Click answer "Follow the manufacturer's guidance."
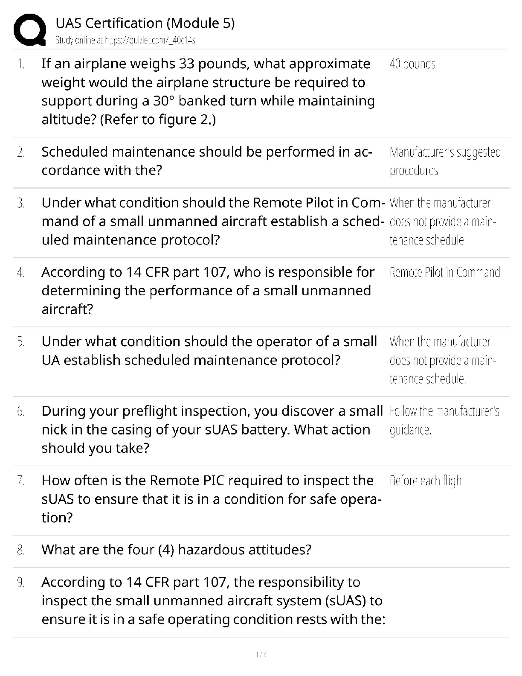Image resolution: width=522 pixels, height=676 pixels. point(444,420)
